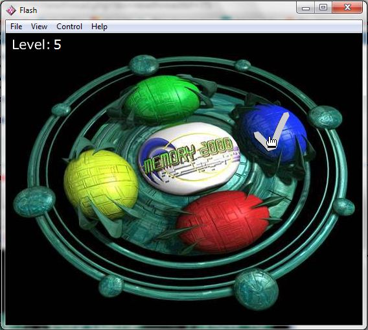
Task: Click the Memory 2000 center logo
Action: click(189, 159)
